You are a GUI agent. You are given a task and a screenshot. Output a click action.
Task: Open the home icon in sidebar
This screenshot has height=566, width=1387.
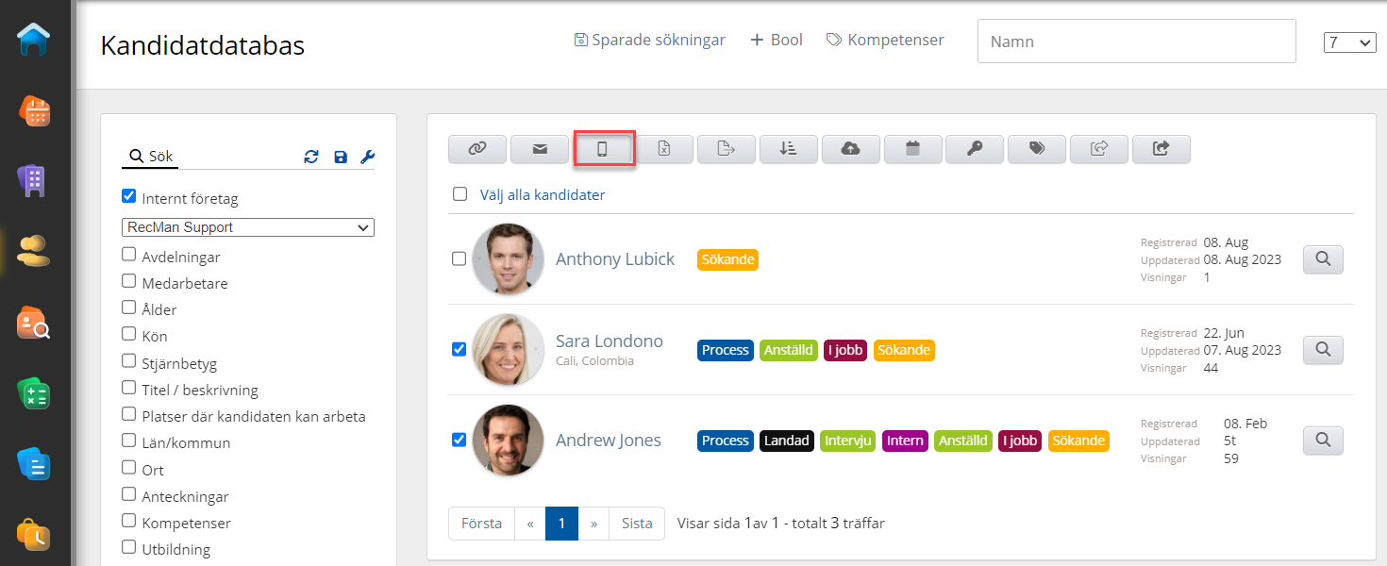point(34,40)
